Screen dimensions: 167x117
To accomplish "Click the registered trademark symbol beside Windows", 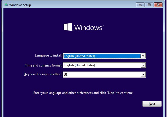I will tap(103, 26).
